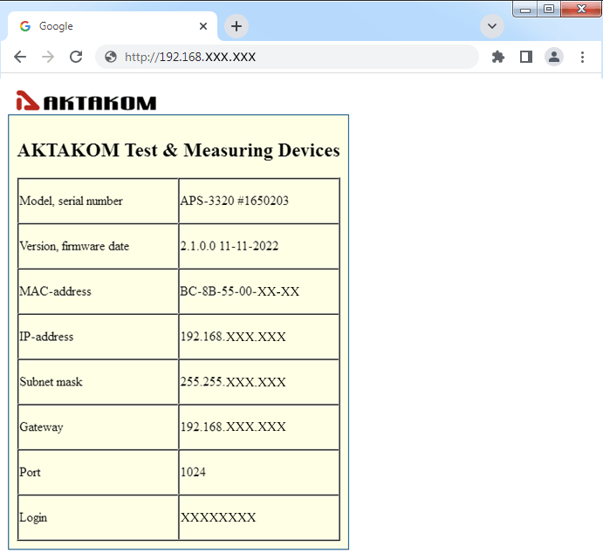Select the Google tab
The image size is (603, 560).
113,26
